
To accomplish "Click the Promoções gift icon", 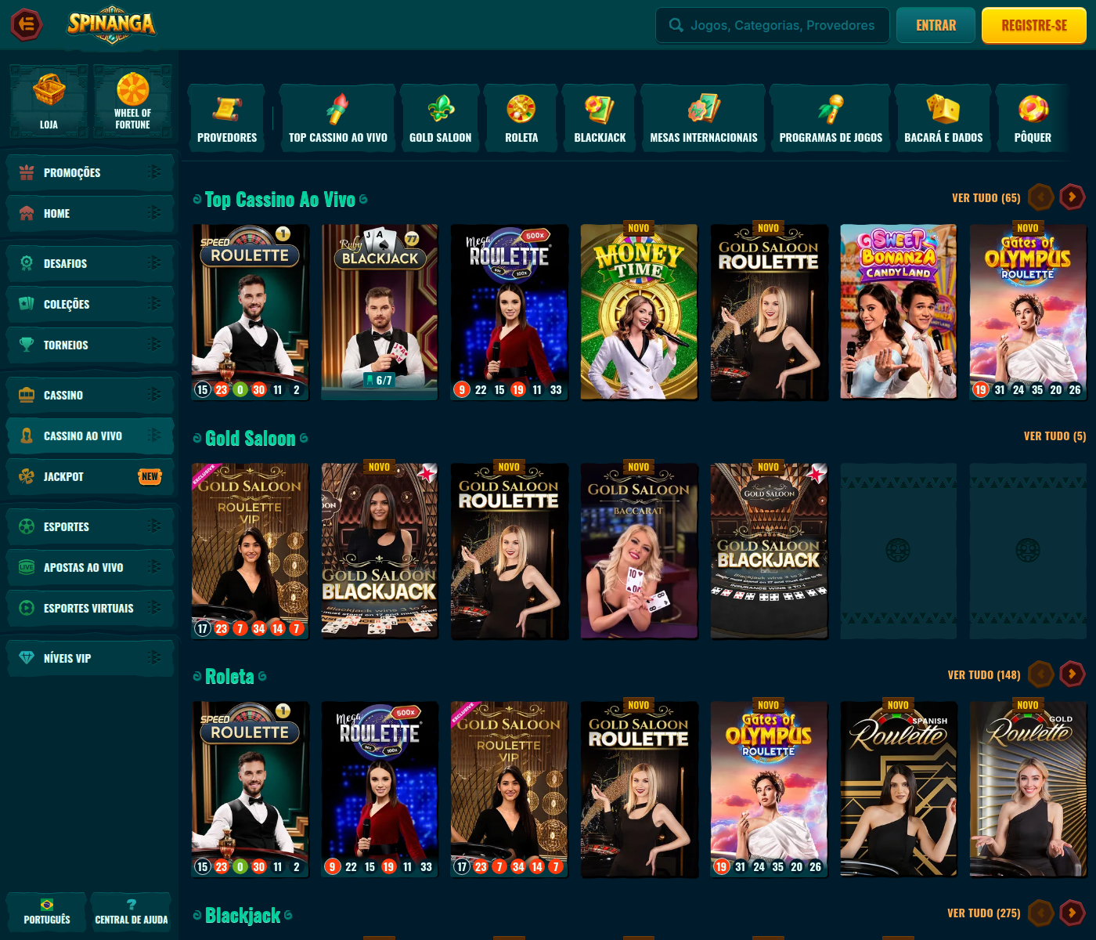I will coord(27,172).
